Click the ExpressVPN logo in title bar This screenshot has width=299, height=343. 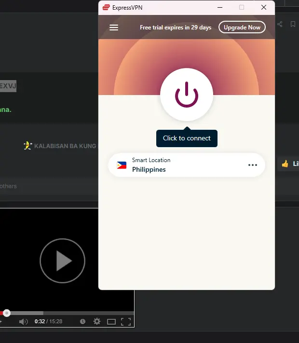point(106,7)
